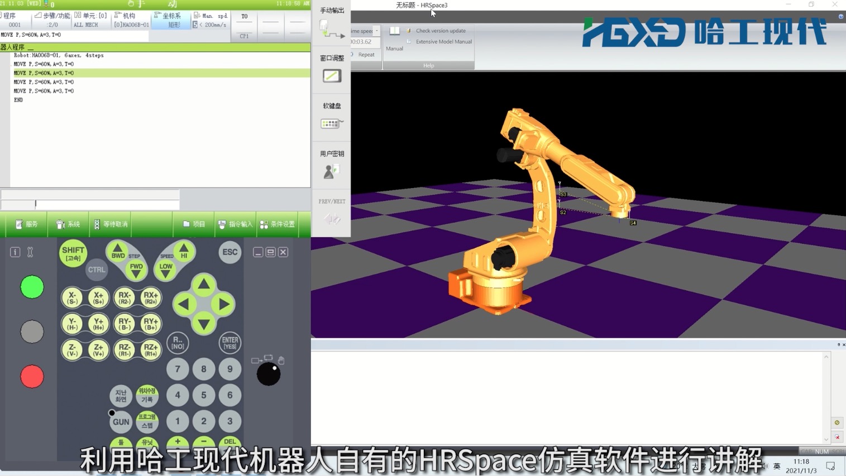This screenshot has width=846, height=476.
Task: Click the red stop button on pendant
Action: point(32,377)
